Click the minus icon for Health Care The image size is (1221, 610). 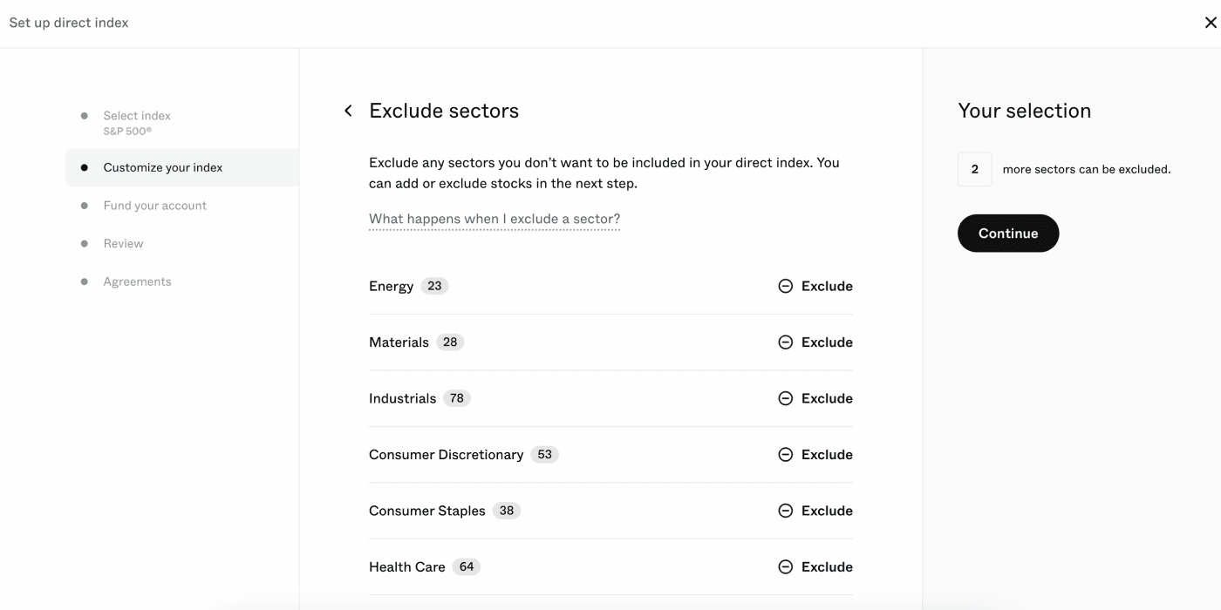[785, 567]
